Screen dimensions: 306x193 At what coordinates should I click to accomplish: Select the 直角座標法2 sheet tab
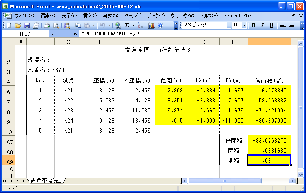(x=46, y=181)
